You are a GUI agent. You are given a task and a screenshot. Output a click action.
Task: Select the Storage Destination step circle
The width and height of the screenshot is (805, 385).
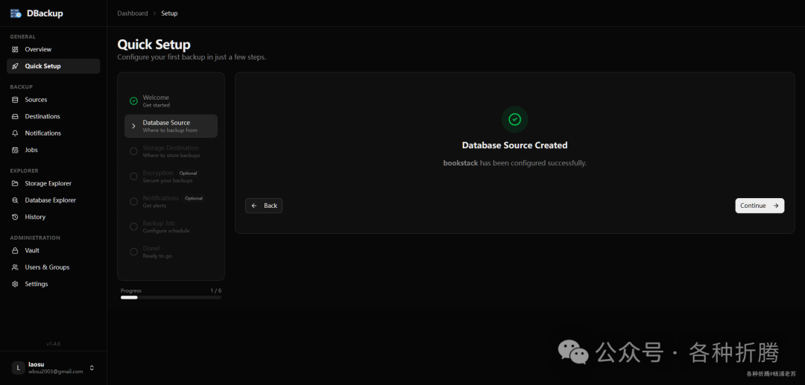[x=133, y=151]
